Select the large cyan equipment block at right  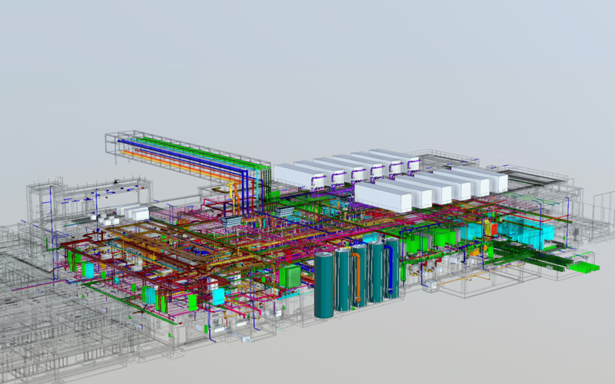(523, 230)
